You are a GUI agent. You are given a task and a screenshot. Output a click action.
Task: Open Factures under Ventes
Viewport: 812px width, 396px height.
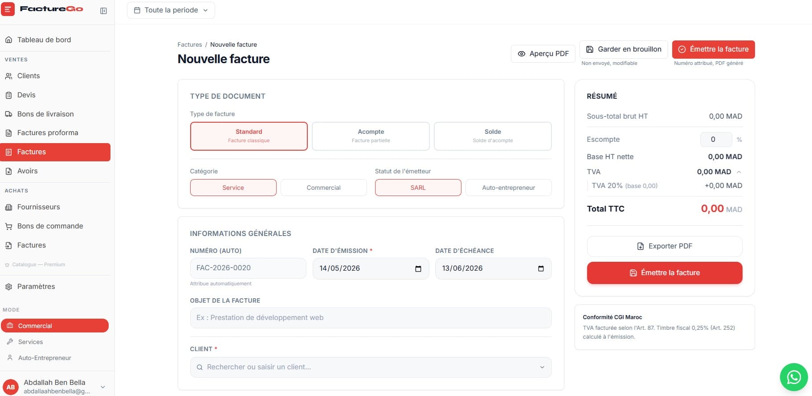(55, 152)
